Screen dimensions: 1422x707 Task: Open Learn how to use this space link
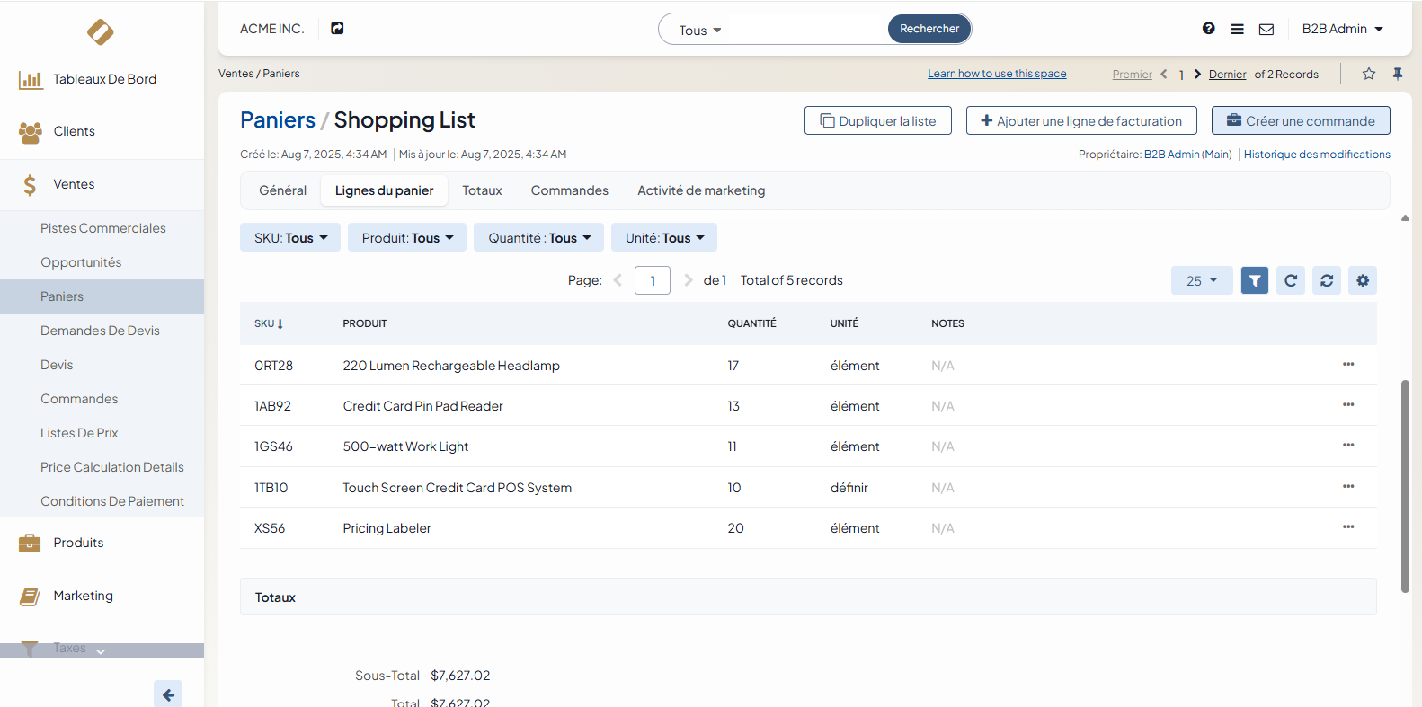[x=997, y=74]
